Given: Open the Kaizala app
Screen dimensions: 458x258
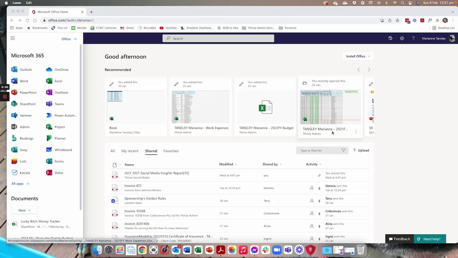Looking at the screenshot, I should click(21, 173).
